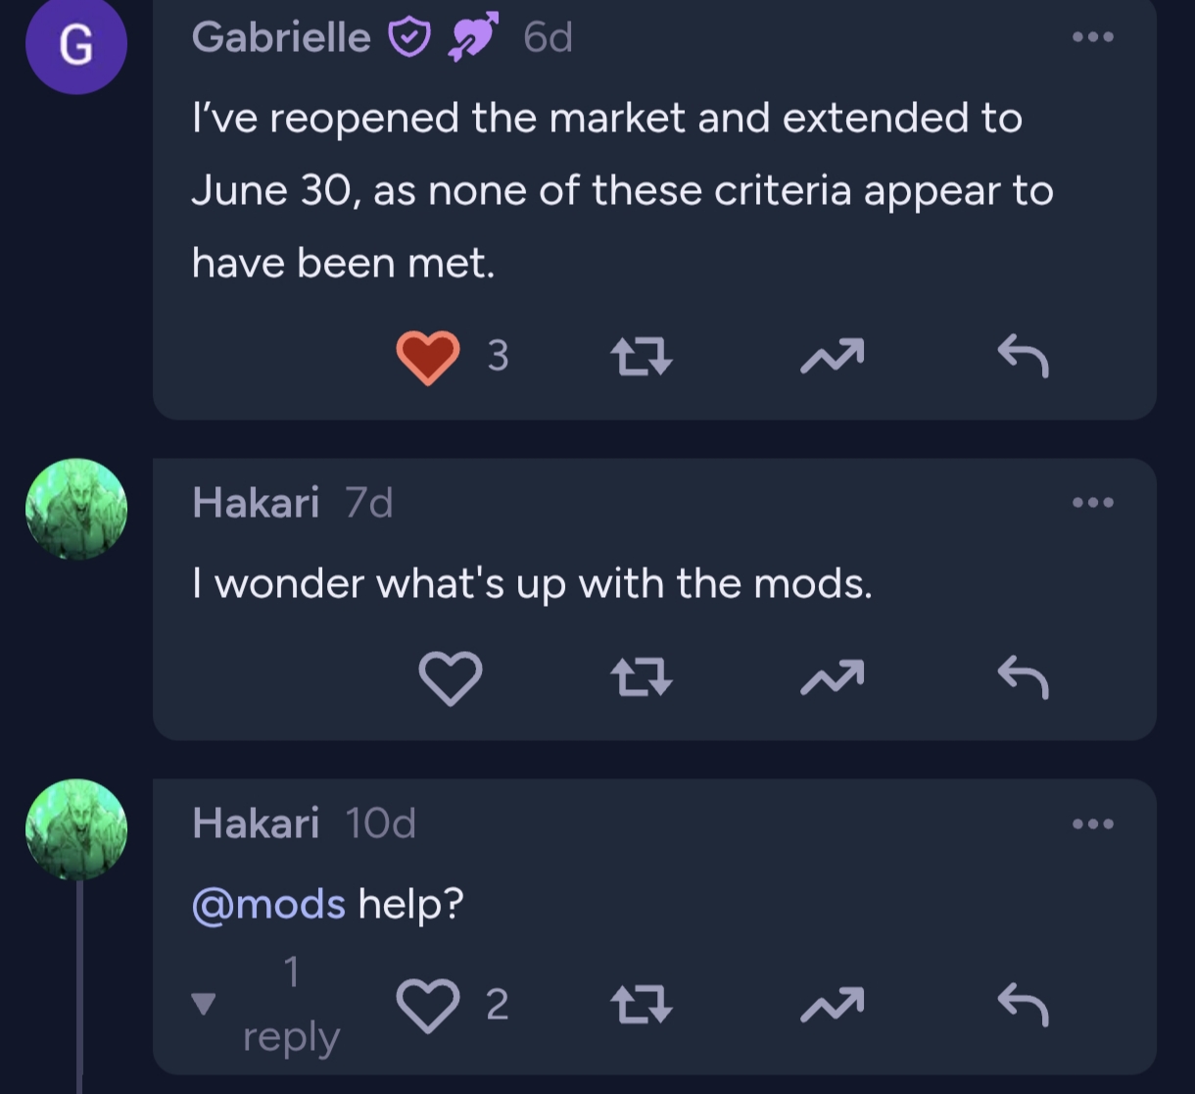
Task: Unlike Gabrielle's comment with the red heart
Action: 429,356
